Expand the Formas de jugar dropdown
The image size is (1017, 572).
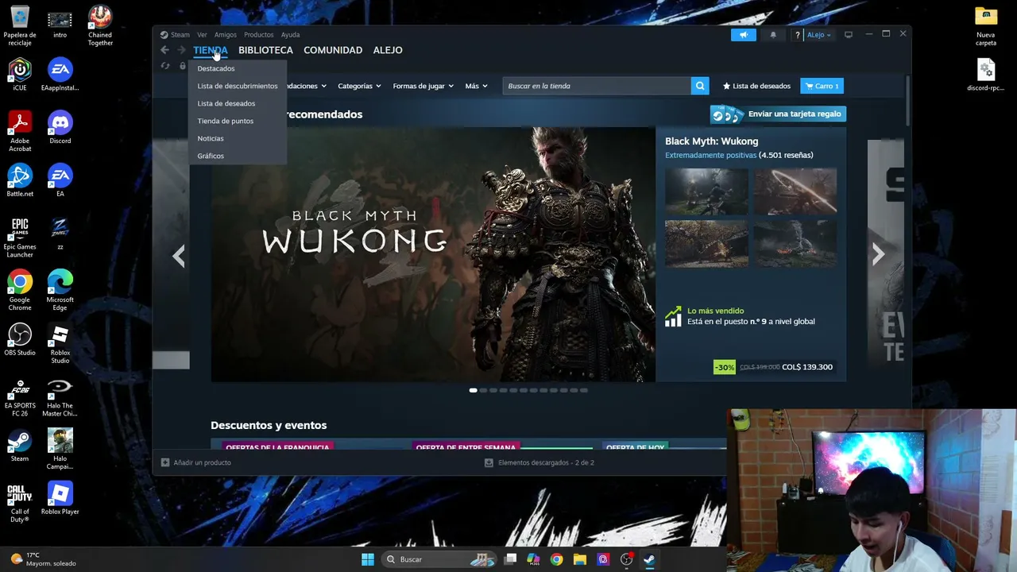[423, 86]
